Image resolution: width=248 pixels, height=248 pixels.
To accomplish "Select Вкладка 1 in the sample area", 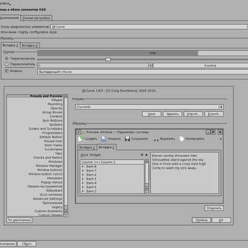I will pyautogui.click(x=11, y=45).
